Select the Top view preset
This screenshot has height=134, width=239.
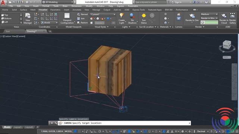coord(4,15)
